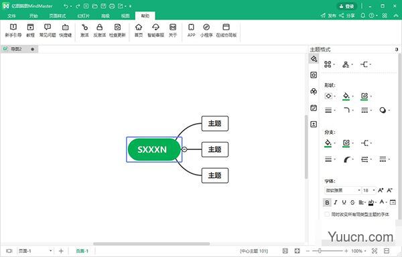Open the layout four-squares dropdown
Viewport: 402px width, 257px height.
pyautogui.click(x=329, y=64)
